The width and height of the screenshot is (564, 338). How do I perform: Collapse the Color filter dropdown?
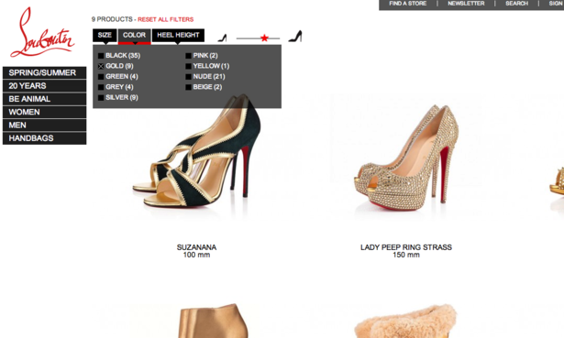point(134,35)
